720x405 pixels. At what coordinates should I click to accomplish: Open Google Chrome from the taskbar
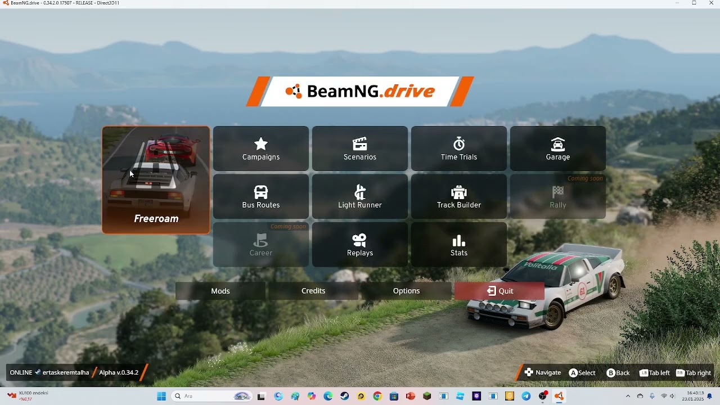tap(377, 396)
